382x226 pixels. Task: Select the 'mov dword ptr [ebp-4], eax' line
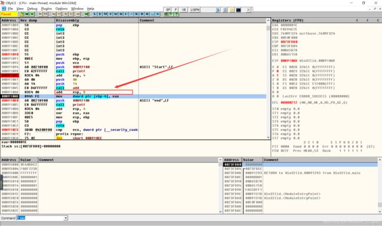click(x=133, y=96)
